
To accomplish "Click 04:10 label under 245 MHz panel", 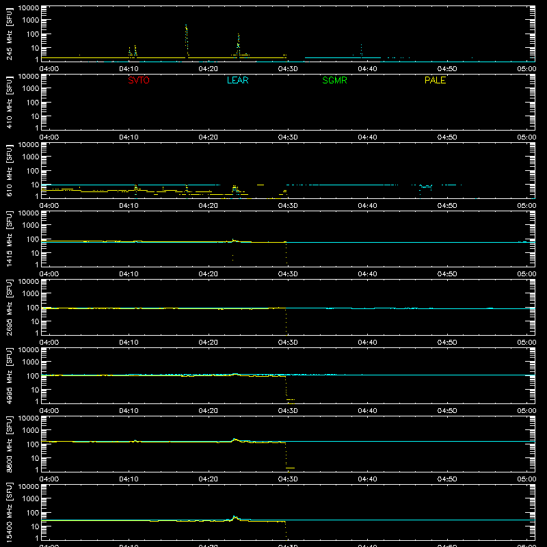I will point(129,69).
